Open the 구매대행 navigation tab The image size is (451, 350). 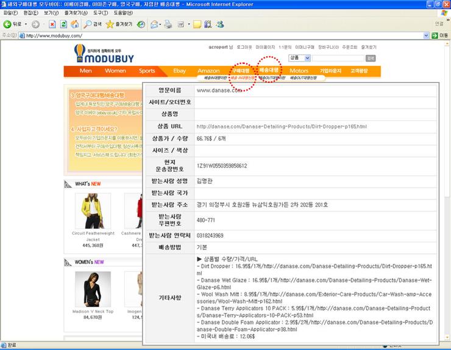(x=241, y=71)
